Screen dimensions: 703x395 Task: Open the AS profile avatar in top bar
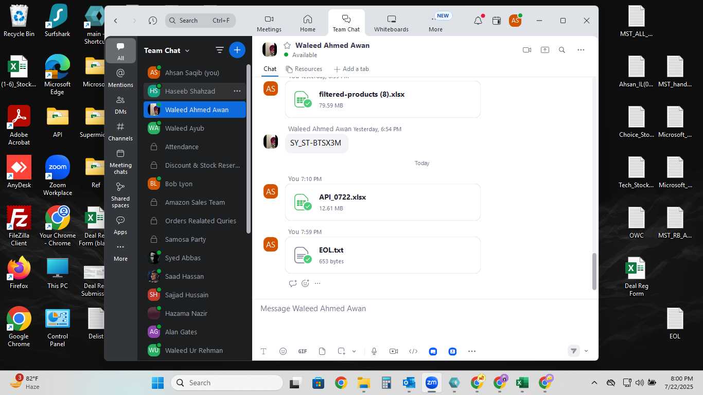click(515, 21)
